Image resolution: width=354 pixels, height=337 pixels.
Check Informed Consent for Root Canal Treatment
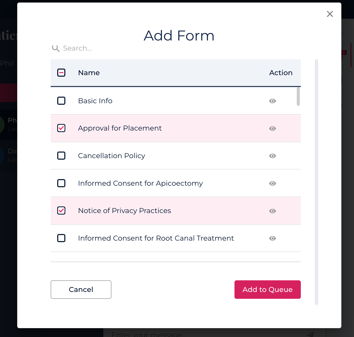(61, 238)
